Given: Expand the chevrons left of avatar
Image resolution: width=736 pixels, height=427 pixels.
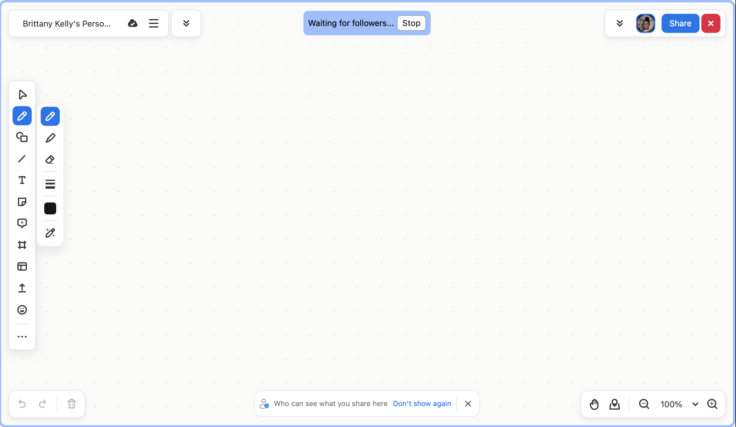Looking at the screenshot, I should tap(619, 23).
